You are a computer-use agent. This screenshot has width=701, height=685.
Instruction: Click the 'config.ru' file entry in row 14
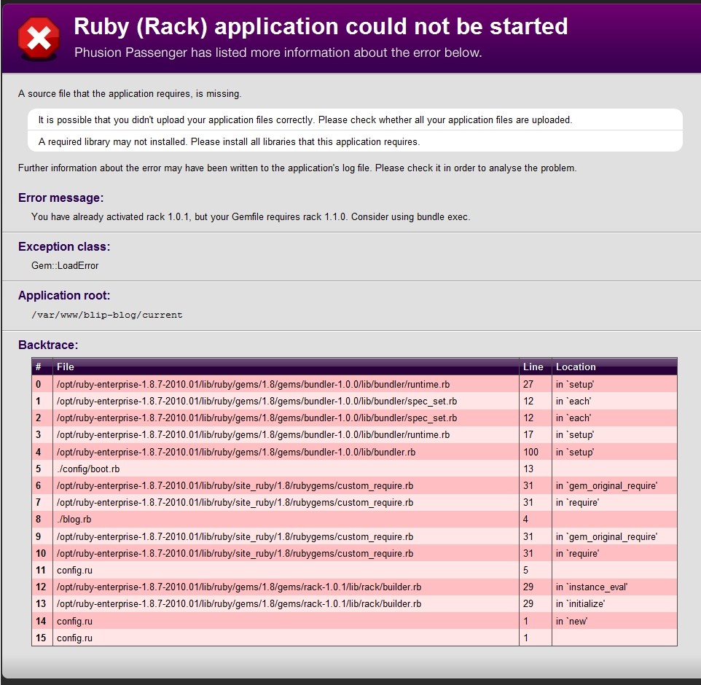[x=74, y=621]
